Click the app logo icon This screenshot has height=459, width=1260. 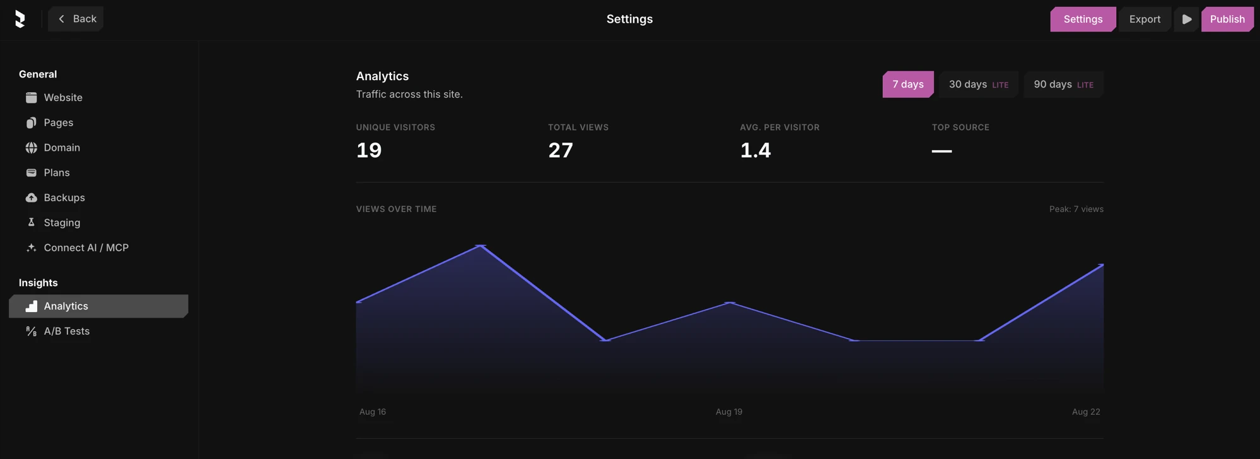(x=20, y=19)
